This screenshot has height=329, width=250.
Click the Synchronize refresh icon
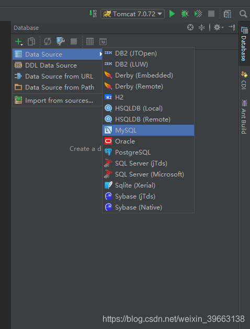(48, 41)
